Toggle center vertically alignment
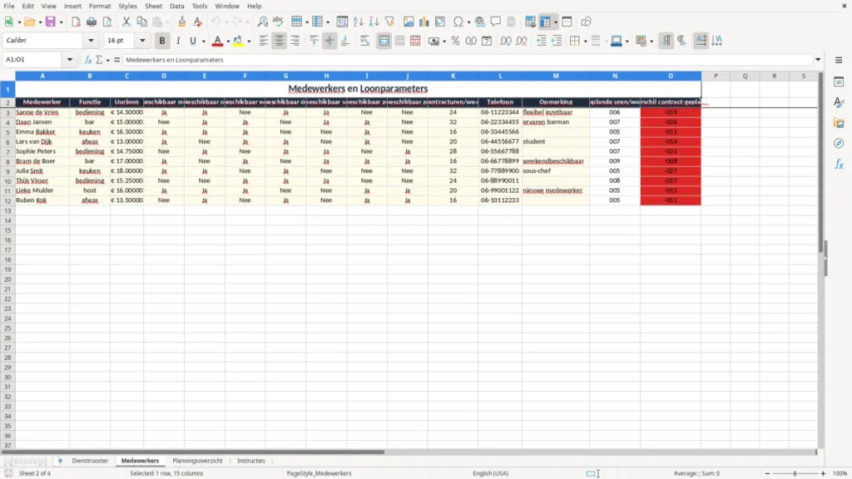This screenshot has width=852, height=479. coord(329,41)
